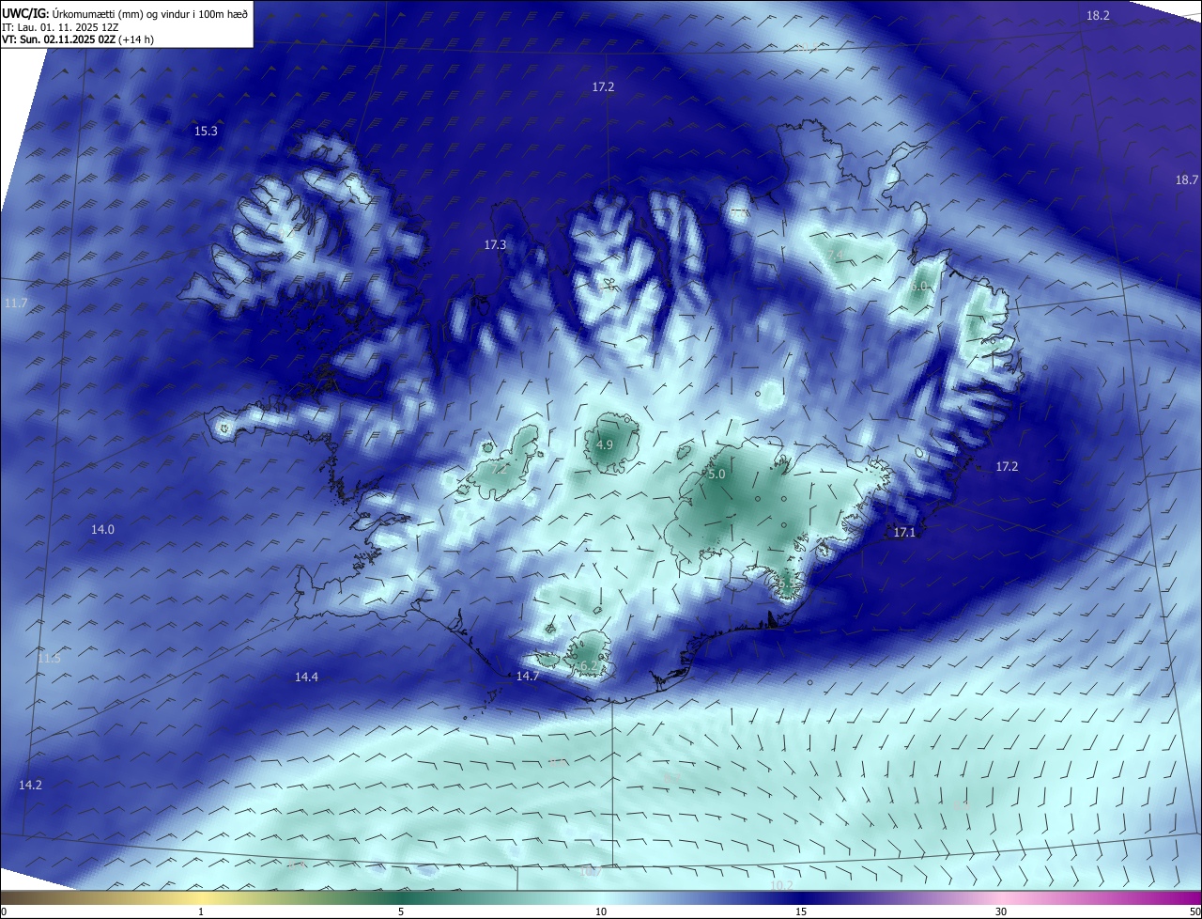Click the 18.2 value label
This screenshot has height=919, width=1202.
[1098, 16]
